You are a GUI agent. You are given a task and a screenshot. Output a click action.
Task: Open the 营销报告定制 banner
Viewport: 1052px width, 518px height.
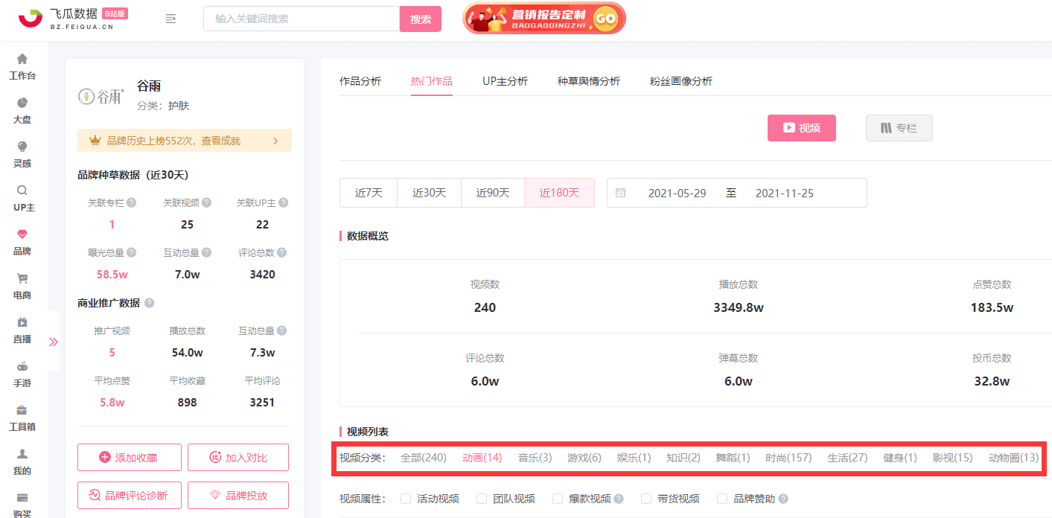(x=544, y=18)
